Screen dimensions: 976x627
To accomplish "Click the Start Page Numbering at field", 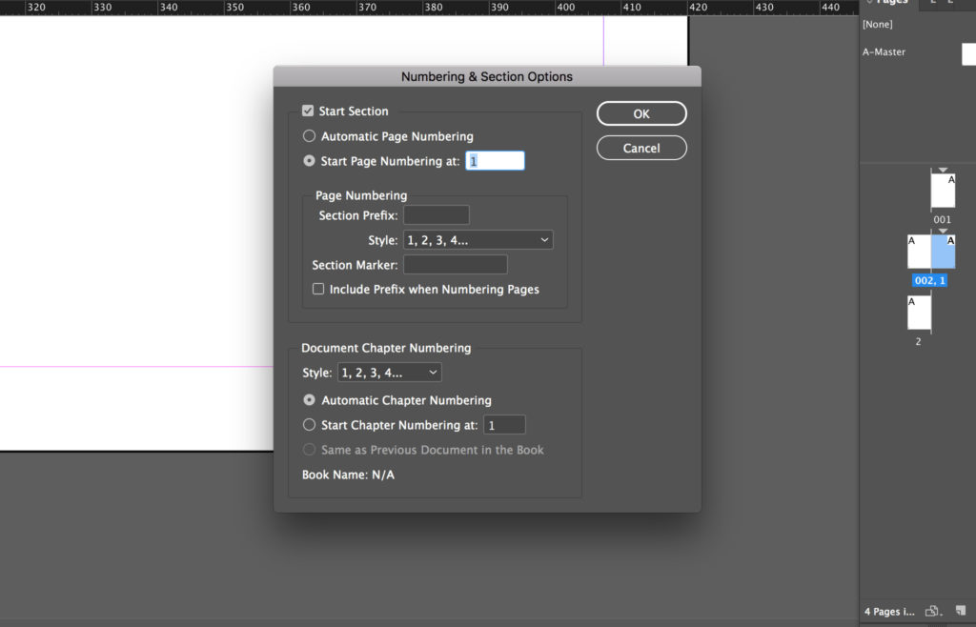I will point(495,161).
